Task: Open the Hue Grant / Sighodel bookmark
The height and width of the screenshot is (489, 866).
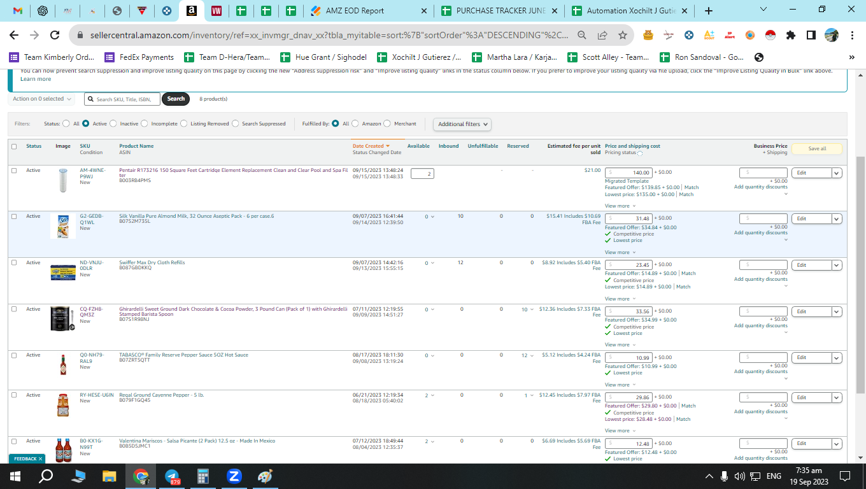Action: click(x=323, y=57)
